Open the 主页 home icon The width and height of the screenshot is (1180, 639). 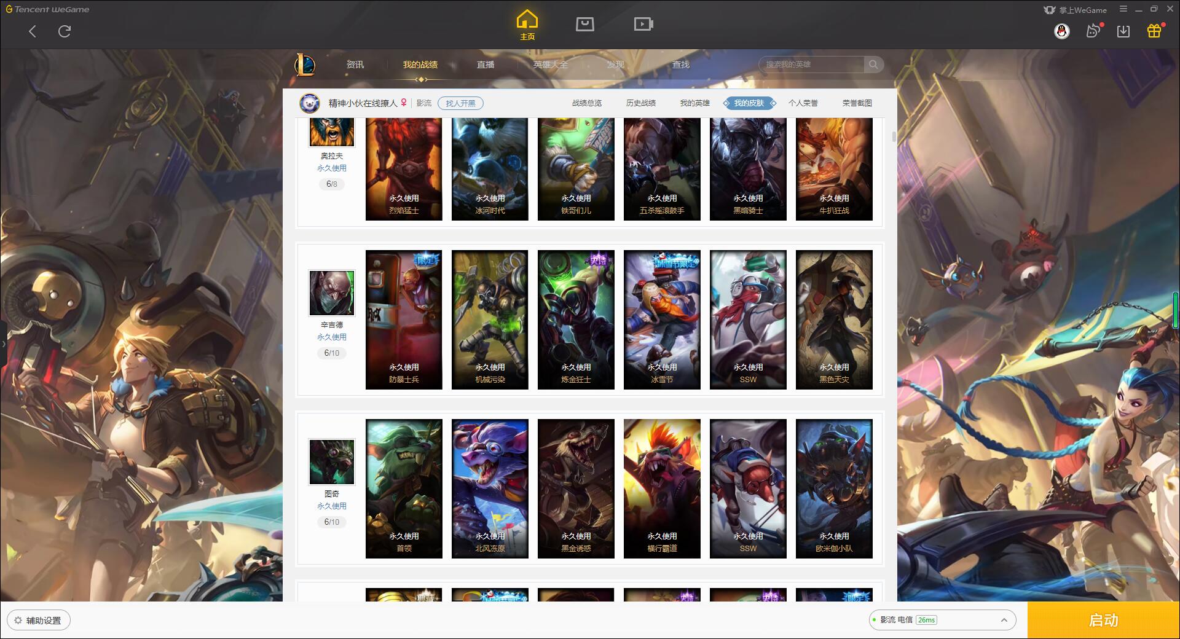527,25
